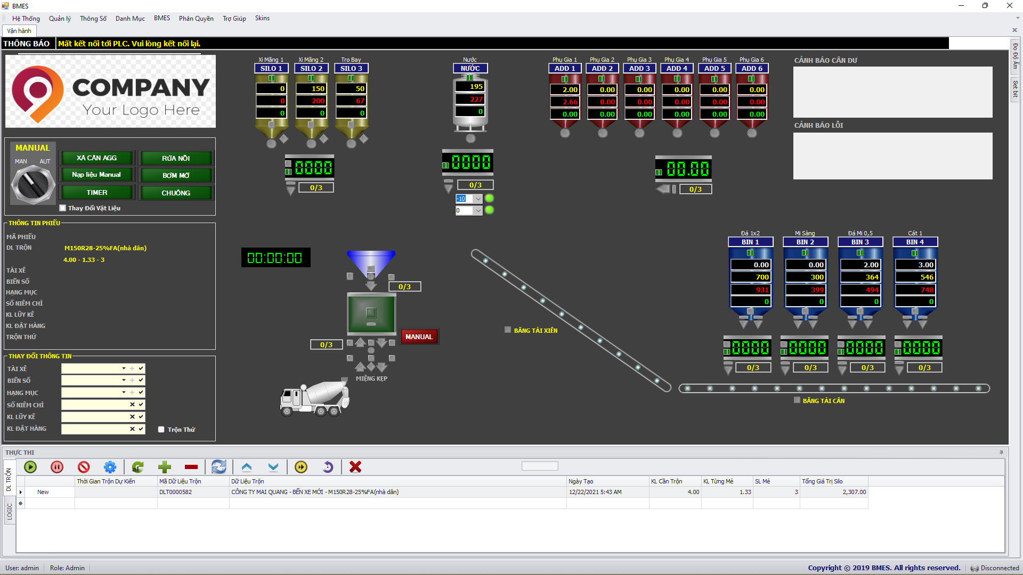Click the red pause button in toolbar
Image resolution: width=1023 pixels, height=575 pixels.
pos(57,467)
